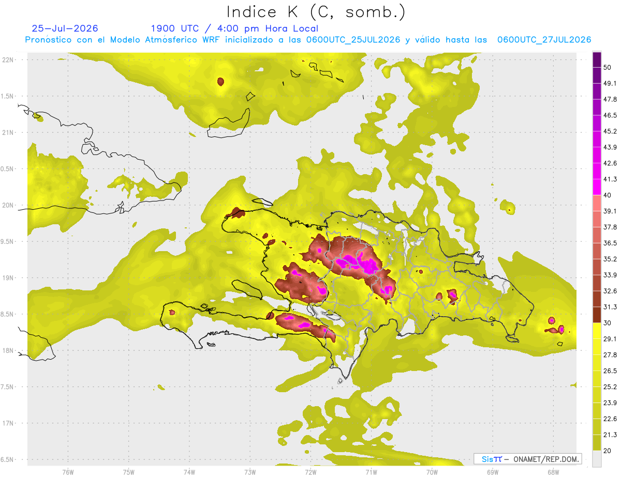Select the 69W longitude label
Image resolution: width=621 pixels, height=479 pixels.
point(493,472)
